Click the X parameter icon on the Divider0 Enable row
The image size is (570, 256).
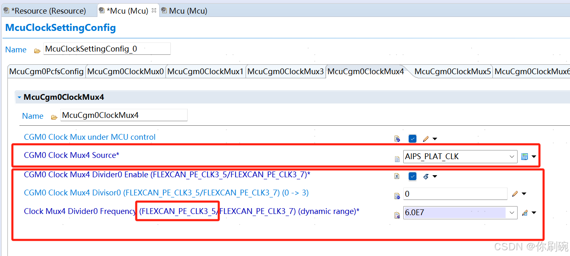point(397,176)
